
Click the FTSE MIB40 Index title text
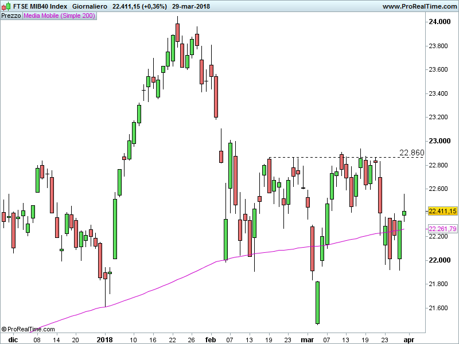pos(40,6)
